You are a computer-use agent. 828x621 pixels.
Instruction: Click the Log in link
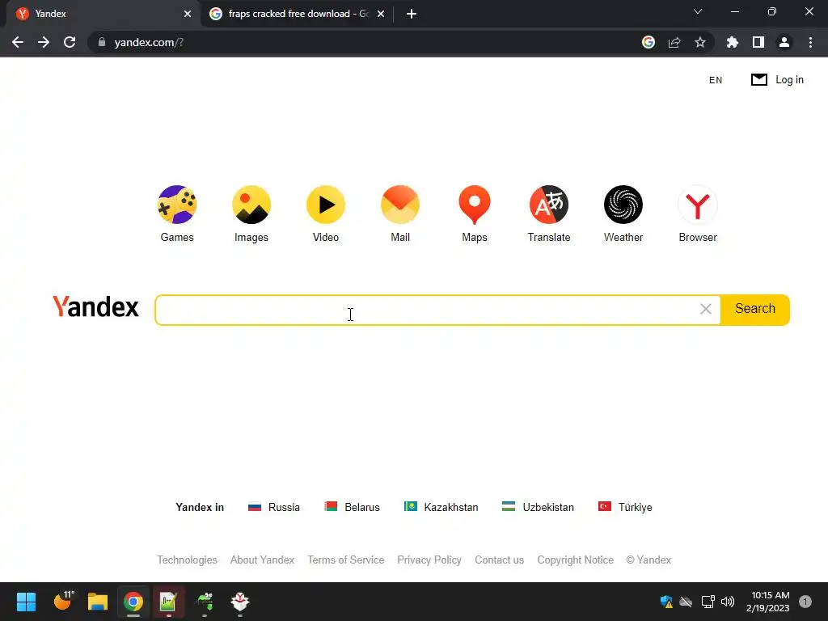(x=789, y=80)
